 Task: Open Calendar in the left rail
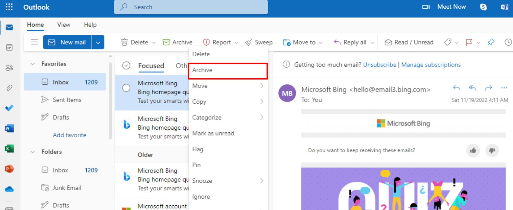point(9,47)
